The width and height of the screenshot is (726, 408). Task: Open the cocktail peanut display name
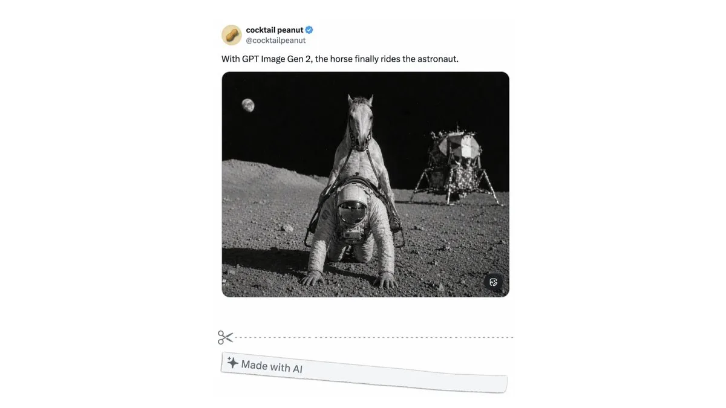(x=275, y=30)
